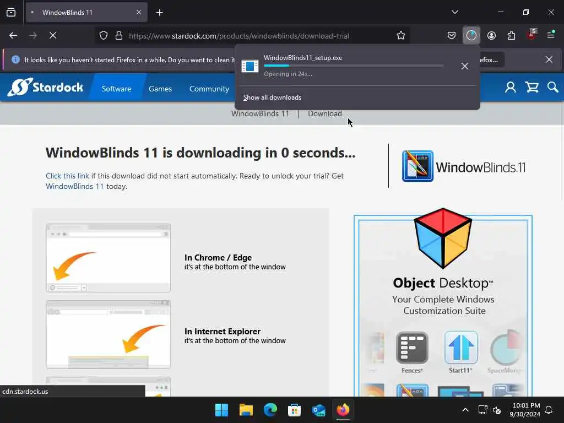View the shopping cart
The width and height of the screenshot is (564, 423).
(x=532, y=88)
